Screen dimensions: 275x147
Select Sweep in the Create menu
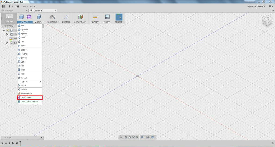coord(30,58)
